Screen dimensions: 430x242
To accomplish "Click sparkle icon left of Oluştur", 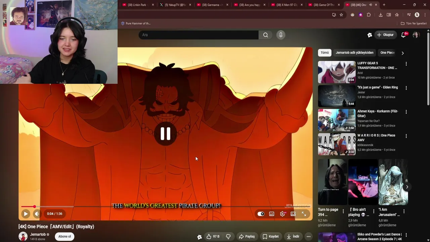I will point(370,35).
